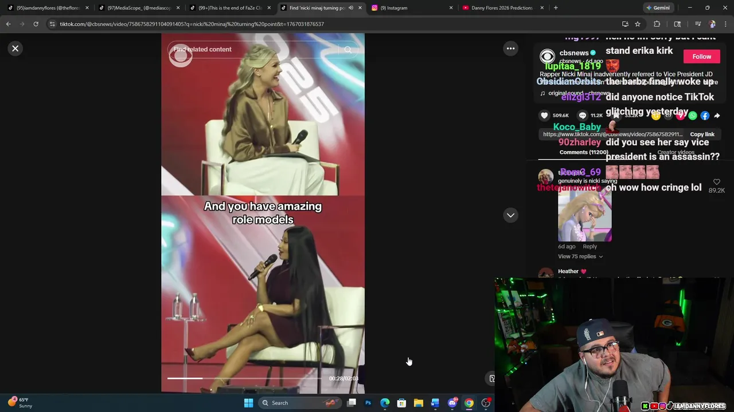Click the search magnifier in Find related content

[x=348, y=50]
